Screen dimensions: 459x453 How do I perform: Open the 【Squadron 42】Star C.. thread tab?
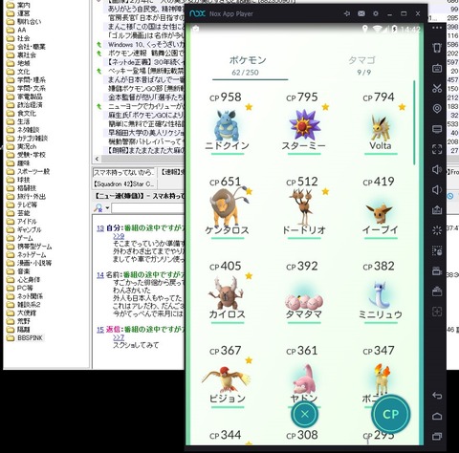123,184
